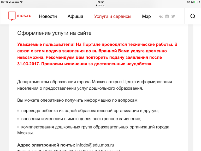Image resolution: width=201 pixels, height=151 pixels.
Task: Tap the mos.ru address bar text
Action: pos(102,5)
